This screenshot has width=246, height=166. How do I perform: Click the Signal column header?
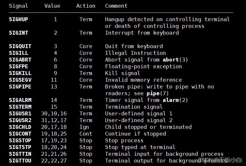pos(19,6)
